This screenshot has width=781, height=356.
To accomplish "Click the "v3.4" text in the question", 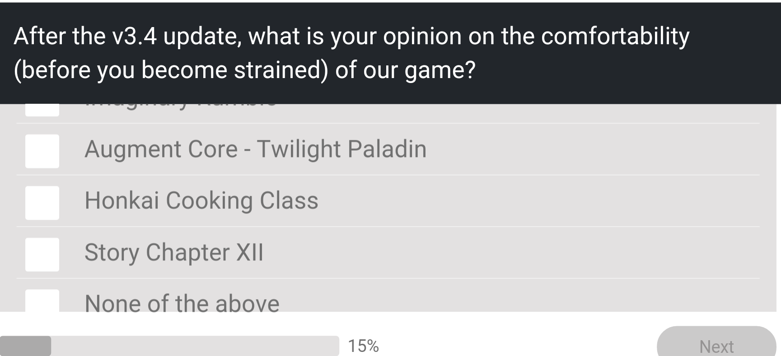I will [x=135, y=37].
